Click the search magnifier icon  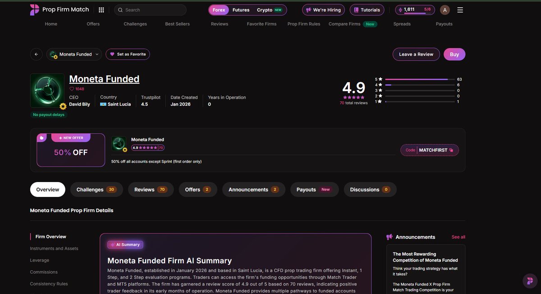click(x=120, y=10)
